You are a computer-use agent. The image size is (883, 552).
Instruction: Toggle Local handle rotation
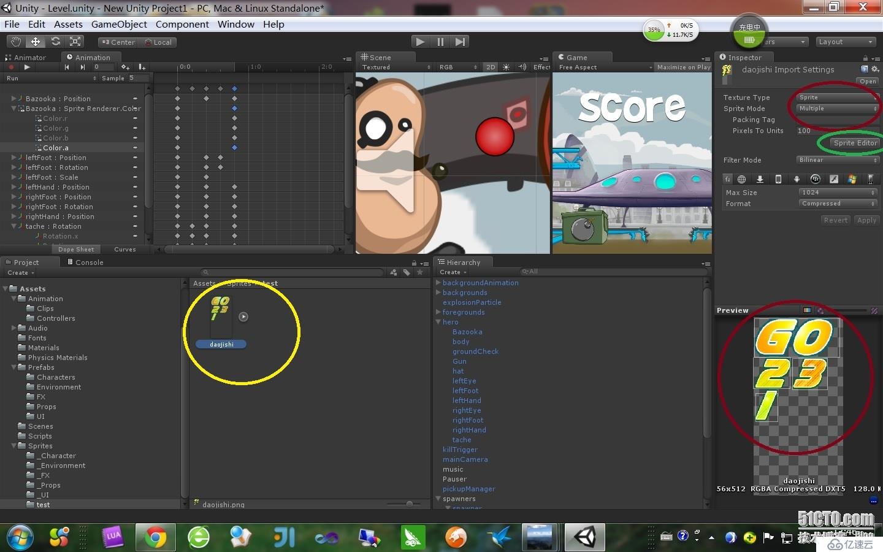(158, 42)
